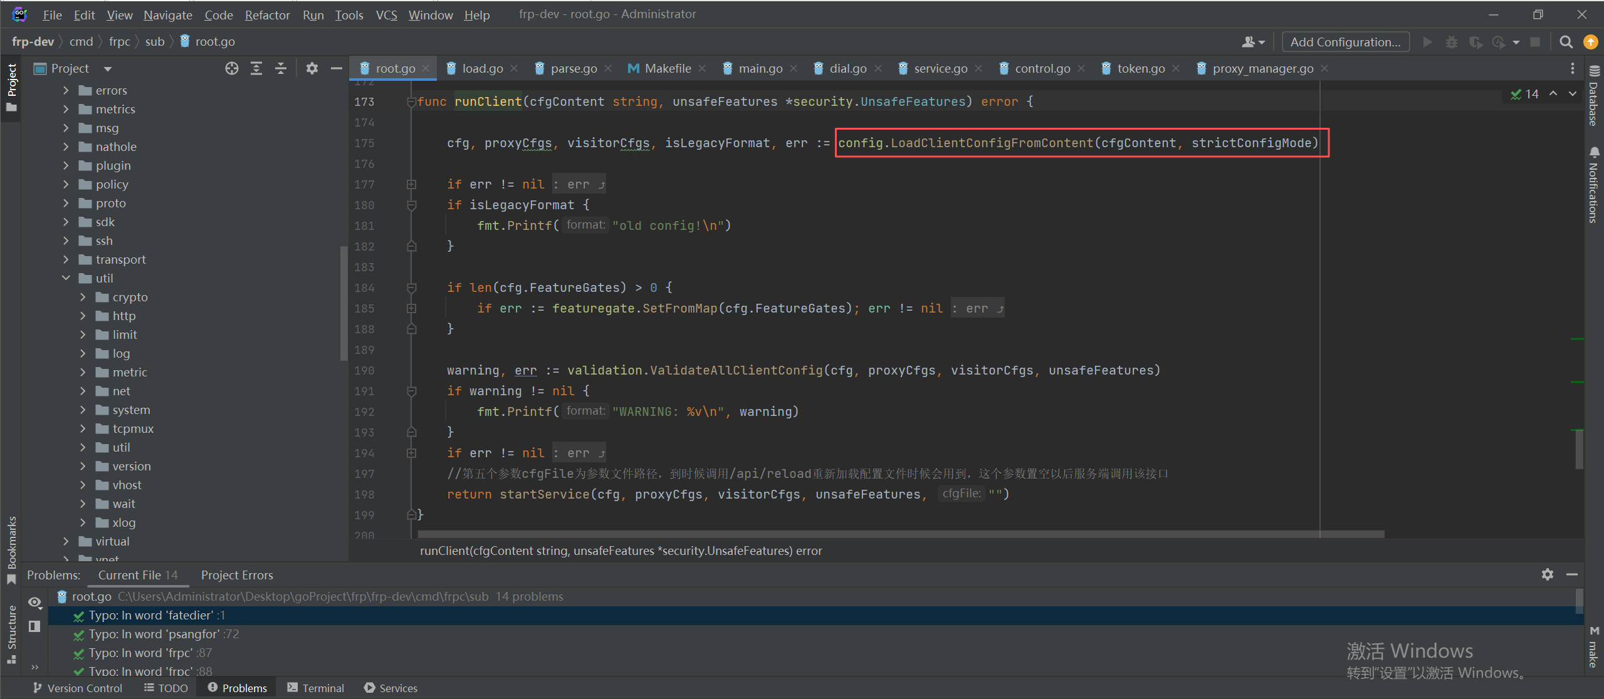Open Project view dropdown arrow

(x=107, y=69)
